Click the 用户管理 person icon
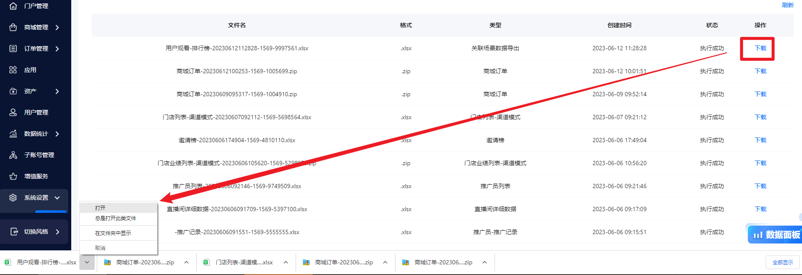 pyautogui.click(x=13, y=112)
